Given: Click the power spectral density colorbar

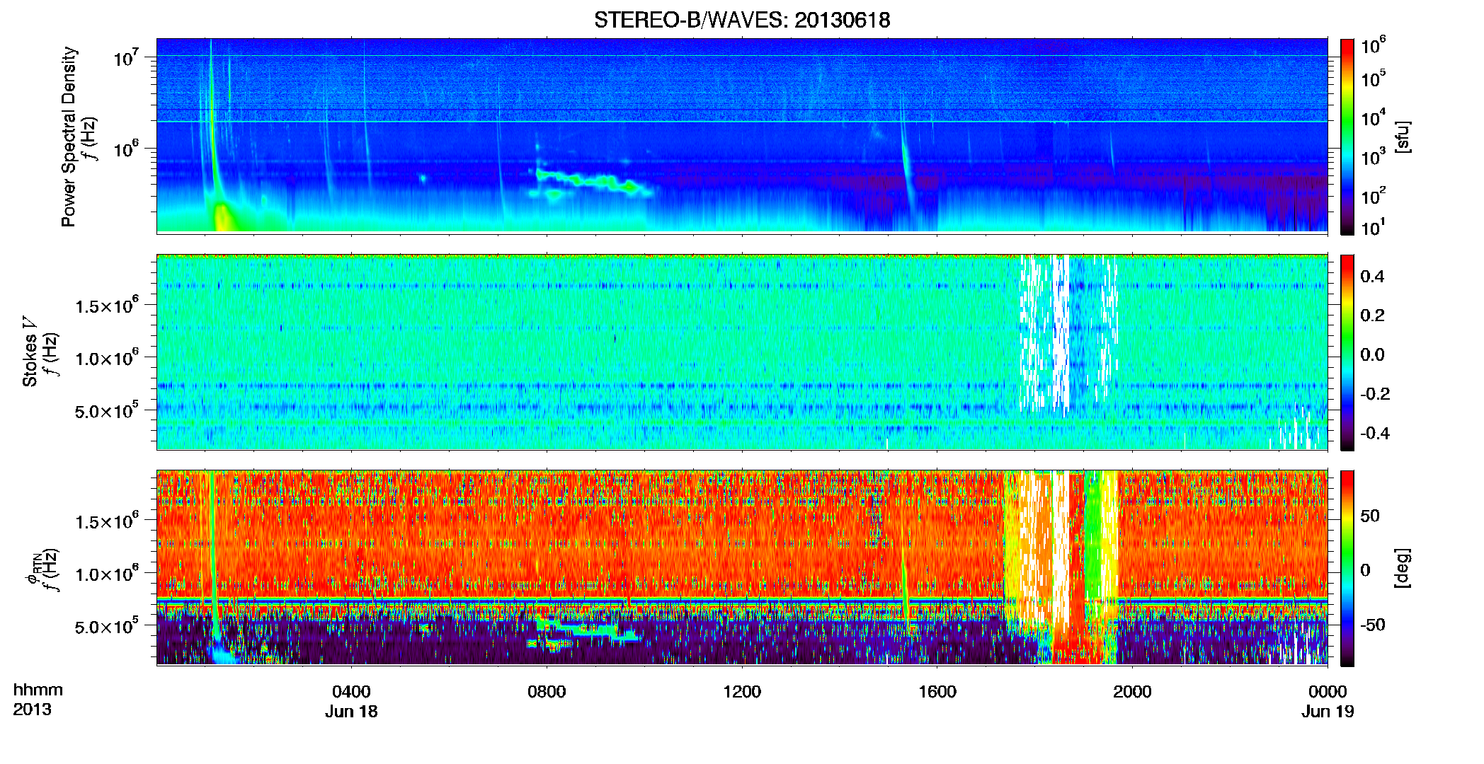Looking at the screenshot, I should click(1347, 137).
